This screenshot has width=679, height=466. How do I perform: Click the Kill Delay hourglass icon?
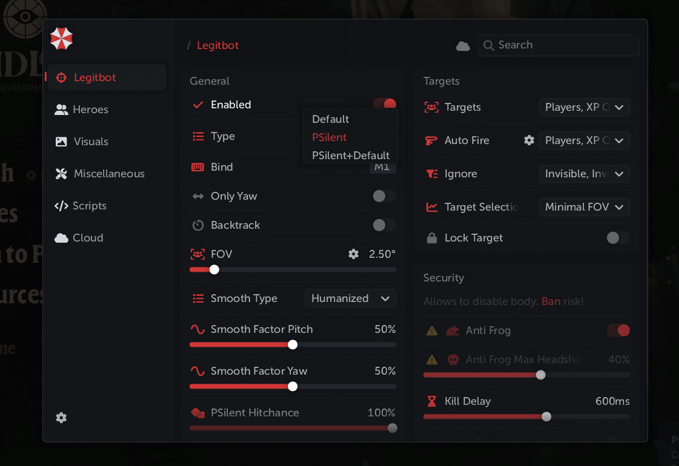click(432, 401)
